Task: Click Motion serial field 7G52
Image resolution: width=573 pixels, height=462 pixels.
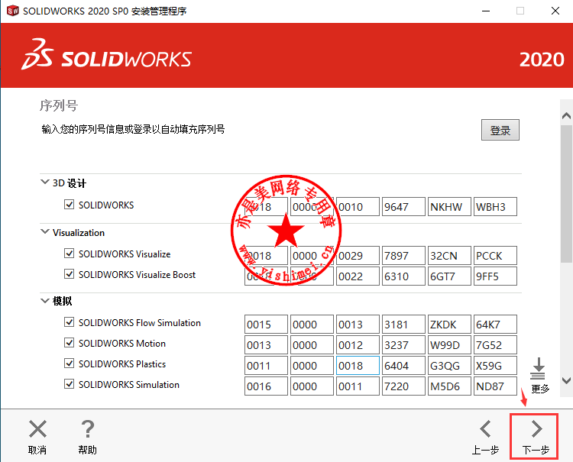Action: click(x=496, y=344)
